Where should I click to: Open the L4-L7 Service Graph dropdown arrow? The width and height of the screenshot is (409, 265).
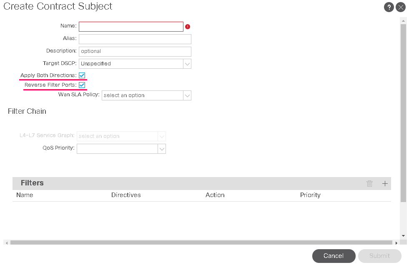click(162, 136)
